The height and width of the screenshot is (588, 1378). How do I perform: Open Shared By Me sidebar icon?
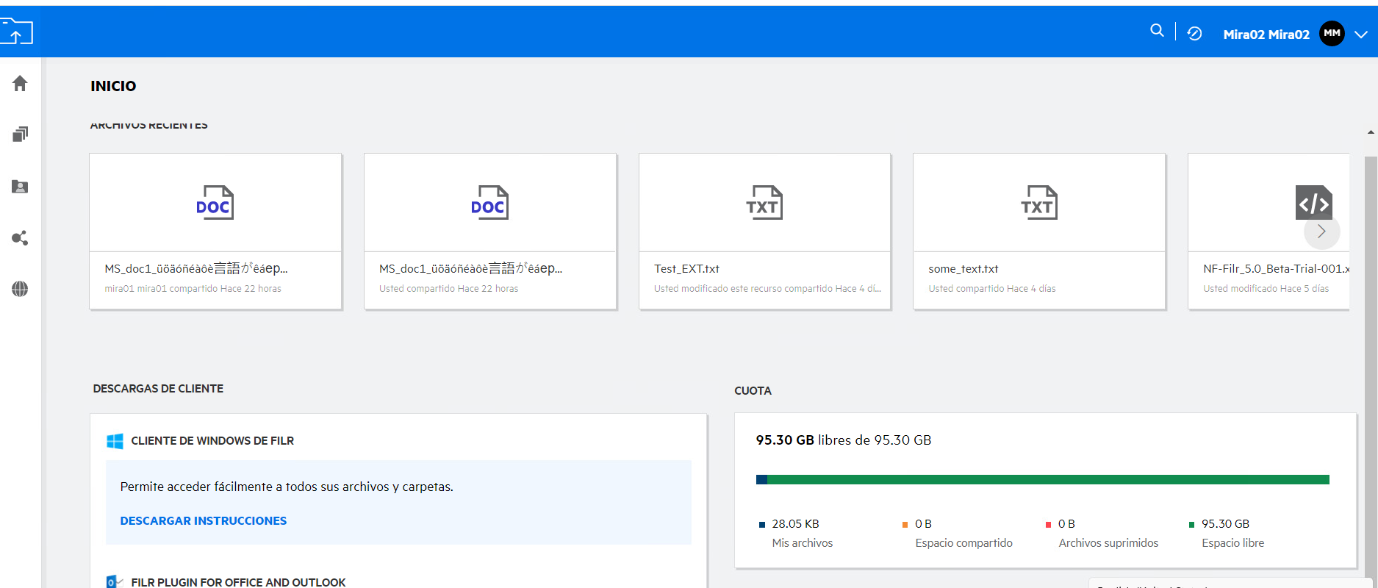pyautogui.click(x=20, y=238)
